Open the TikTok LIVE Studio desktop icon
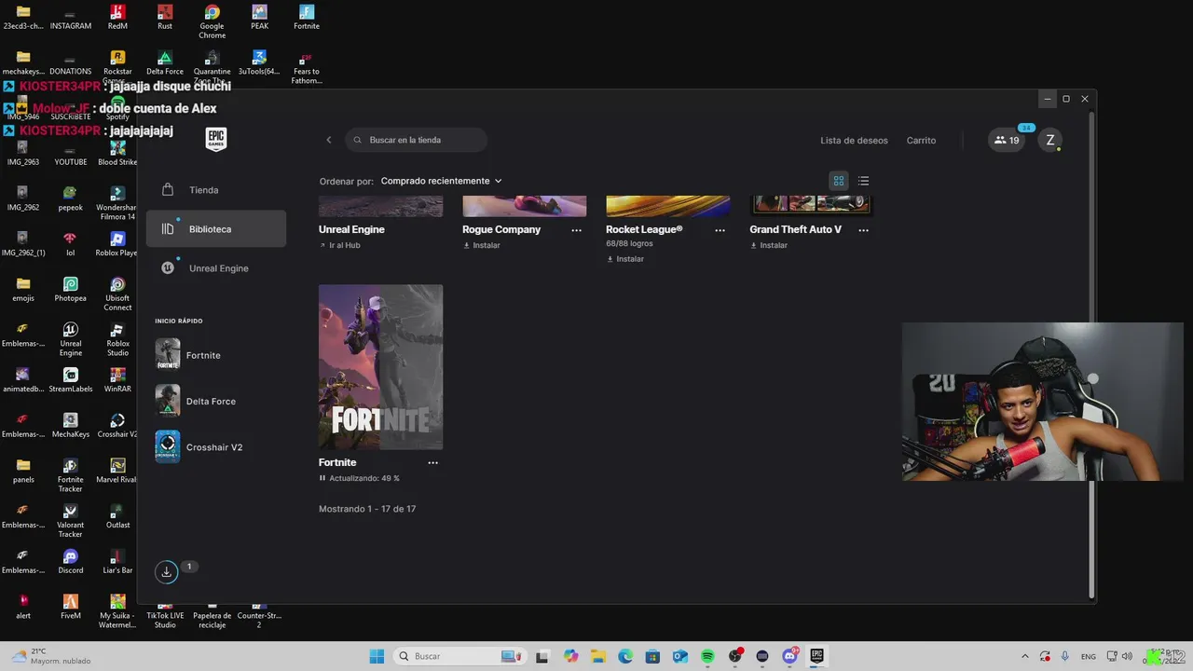 pos(165,615)
